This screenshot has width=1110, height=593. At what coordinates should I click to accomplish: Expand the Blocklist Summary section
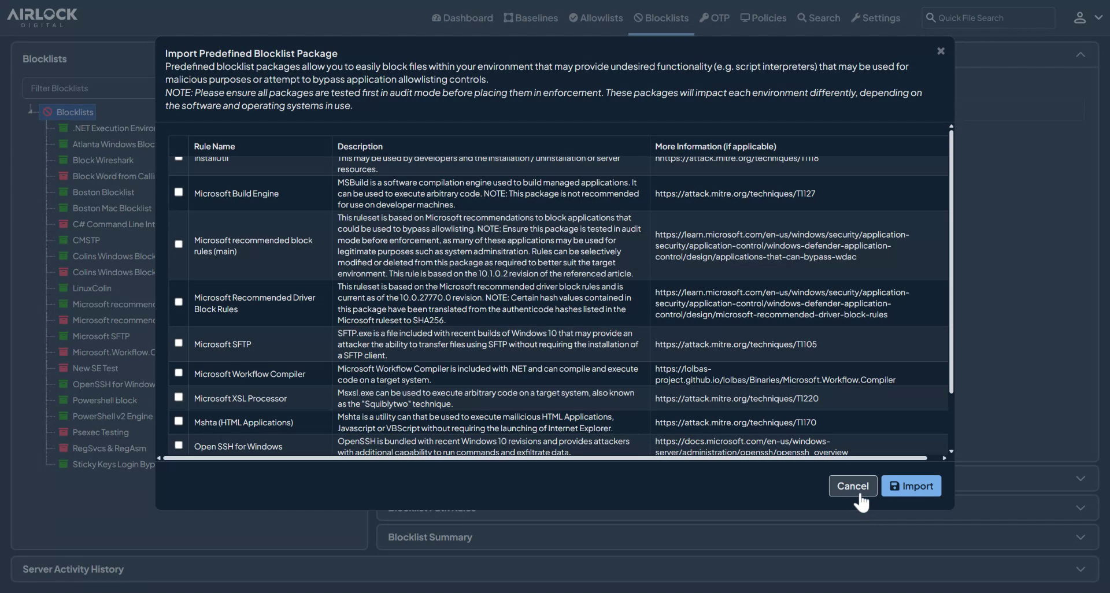click(x=1080, y=537)
